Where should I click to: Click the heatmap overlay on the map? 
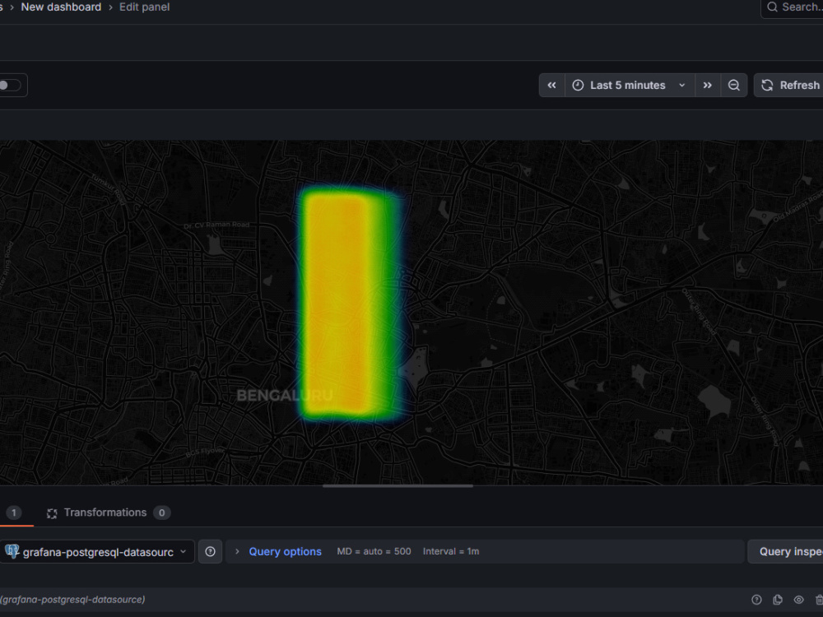pos(350,305)
